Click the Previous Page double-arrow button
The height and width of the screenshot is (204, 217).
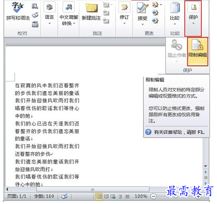point(205,172)
